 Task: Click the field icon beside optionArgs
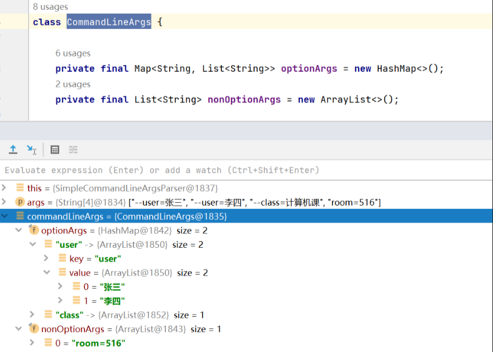pos(34,230)
